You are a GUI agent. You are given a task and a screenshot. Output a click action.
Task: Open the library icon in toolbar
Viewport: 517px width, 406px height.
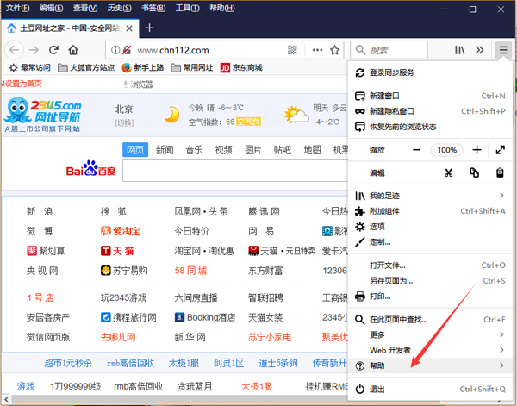coord(460,50)
